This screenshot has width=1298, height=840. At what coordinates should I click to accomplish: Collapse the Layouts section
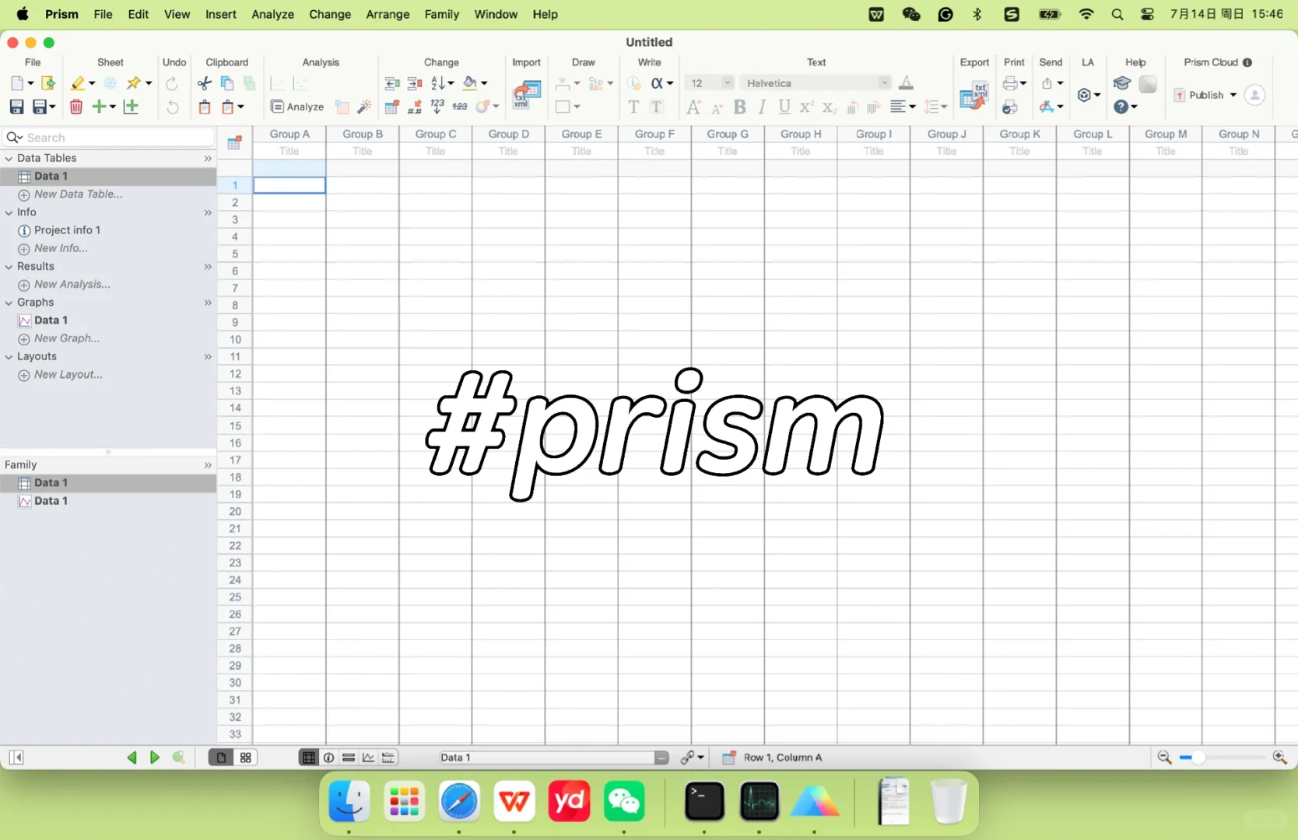tap(9, 357)
